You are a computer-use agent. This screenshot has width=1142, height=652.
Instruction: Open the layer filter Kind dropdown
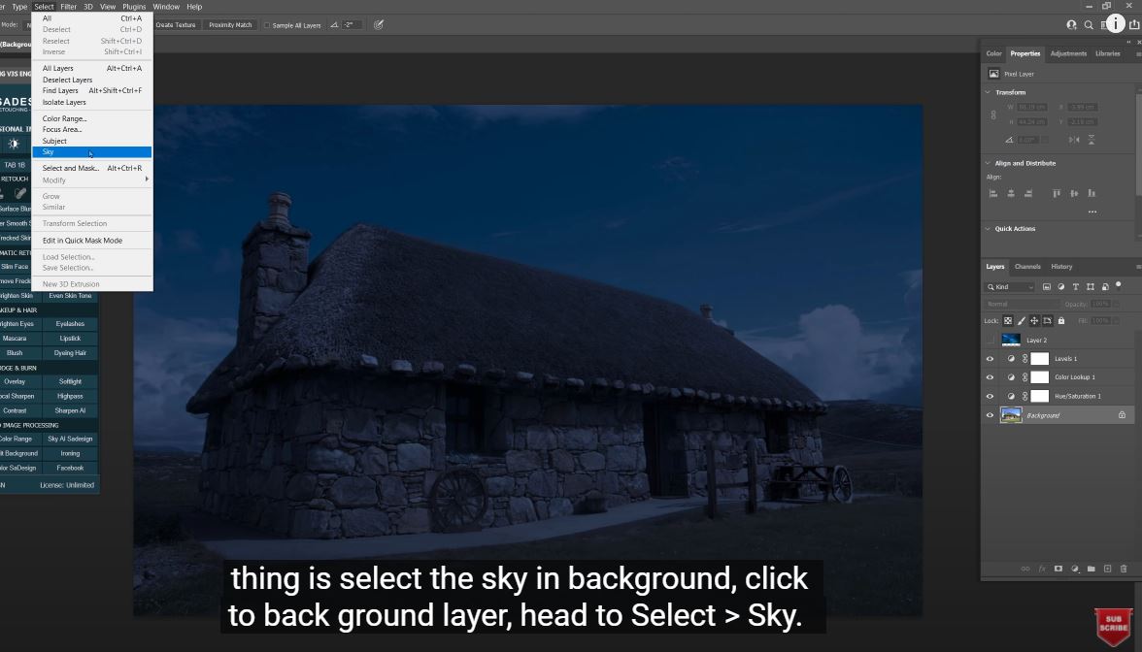(x=1012, y=287)
